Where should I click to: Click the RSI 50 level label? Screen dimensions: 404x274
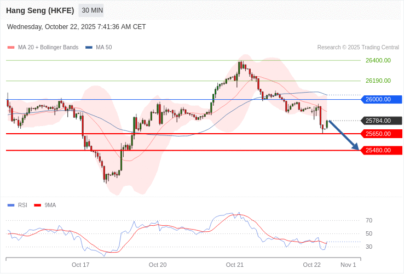369,234
